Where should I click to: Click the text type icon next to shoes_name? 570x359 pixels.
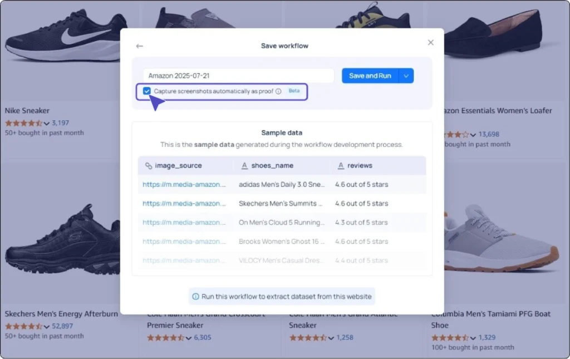[244, 166]
